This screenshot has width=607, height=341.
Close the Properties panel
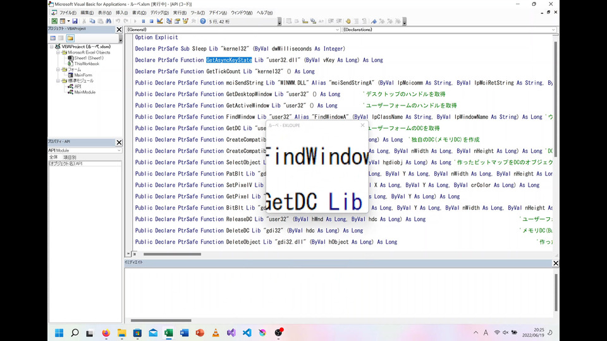pos(119,142)
